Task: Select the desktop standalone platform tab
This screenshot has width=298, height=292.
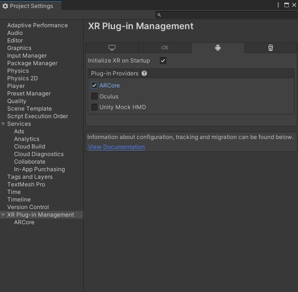Action: coord(112,48)
